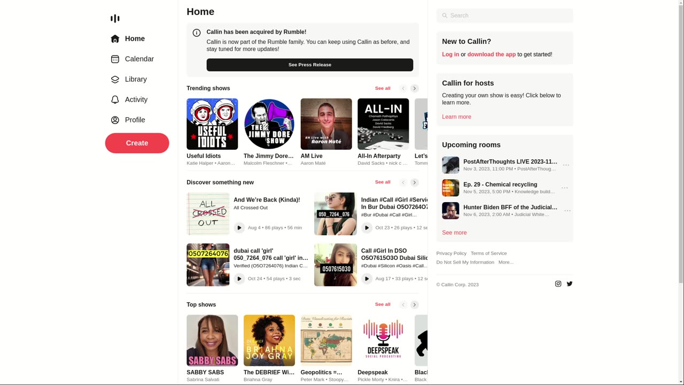This screenshot has height=385, width=684.
Task: Click the red Create button
Action: tap(137, 143)
